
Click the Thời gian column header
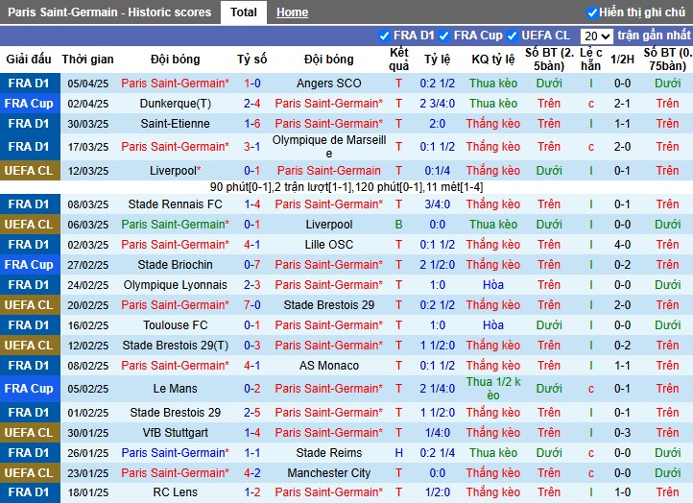point(87,60)
